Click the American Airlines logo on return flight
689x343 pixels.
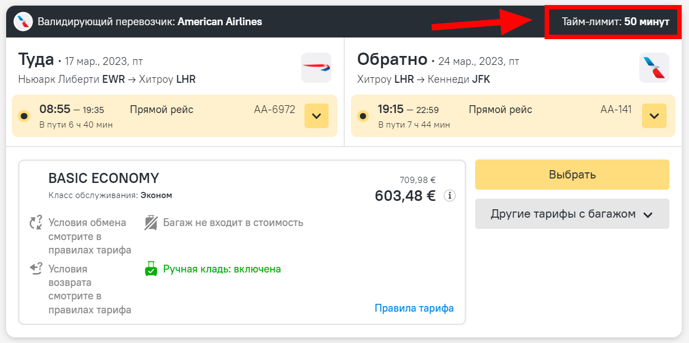click(654, 68)
